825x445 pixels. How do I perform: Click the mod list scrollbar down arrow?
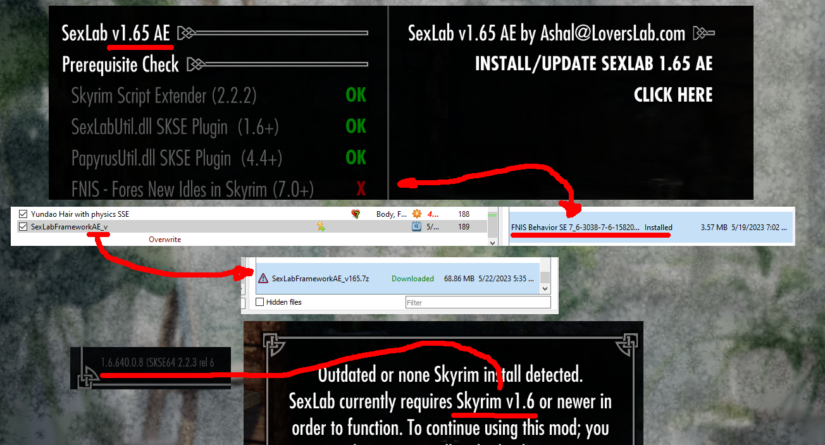tap(493, 243)
